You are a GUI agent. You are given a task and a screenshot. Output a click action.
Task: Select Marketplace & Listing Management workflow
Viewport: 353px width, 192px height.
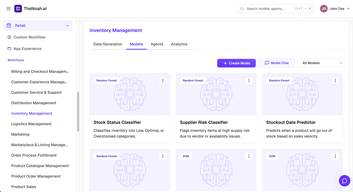[x=39, y=145]
